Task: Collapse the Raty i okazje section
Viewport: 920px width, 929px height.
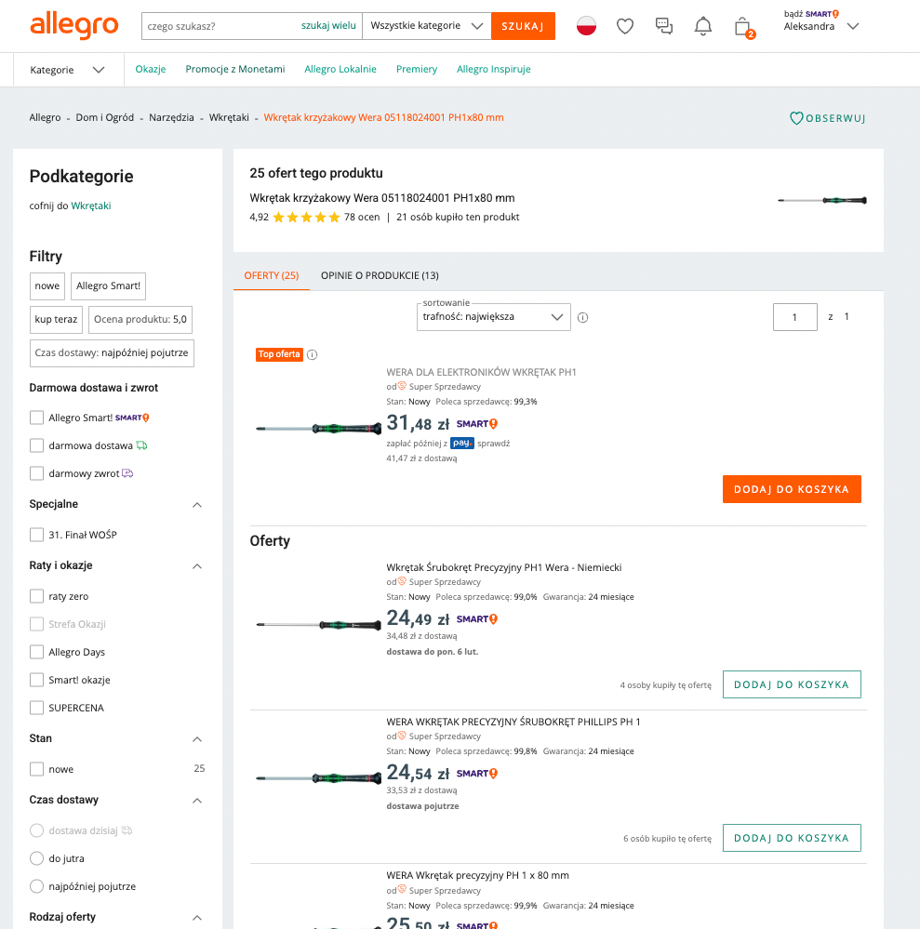Action: [197, 566]
